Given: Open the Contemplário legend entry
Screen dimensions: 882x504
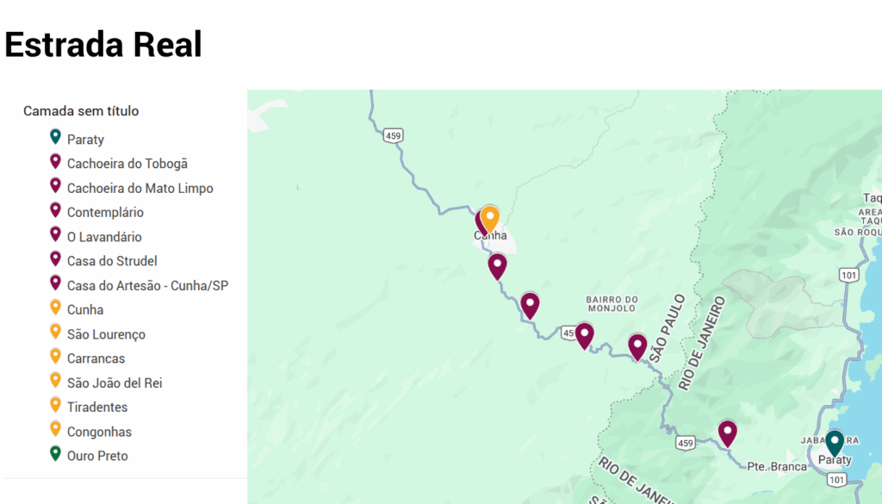Looking at the screenshot, I should click(x=105, y=212).
